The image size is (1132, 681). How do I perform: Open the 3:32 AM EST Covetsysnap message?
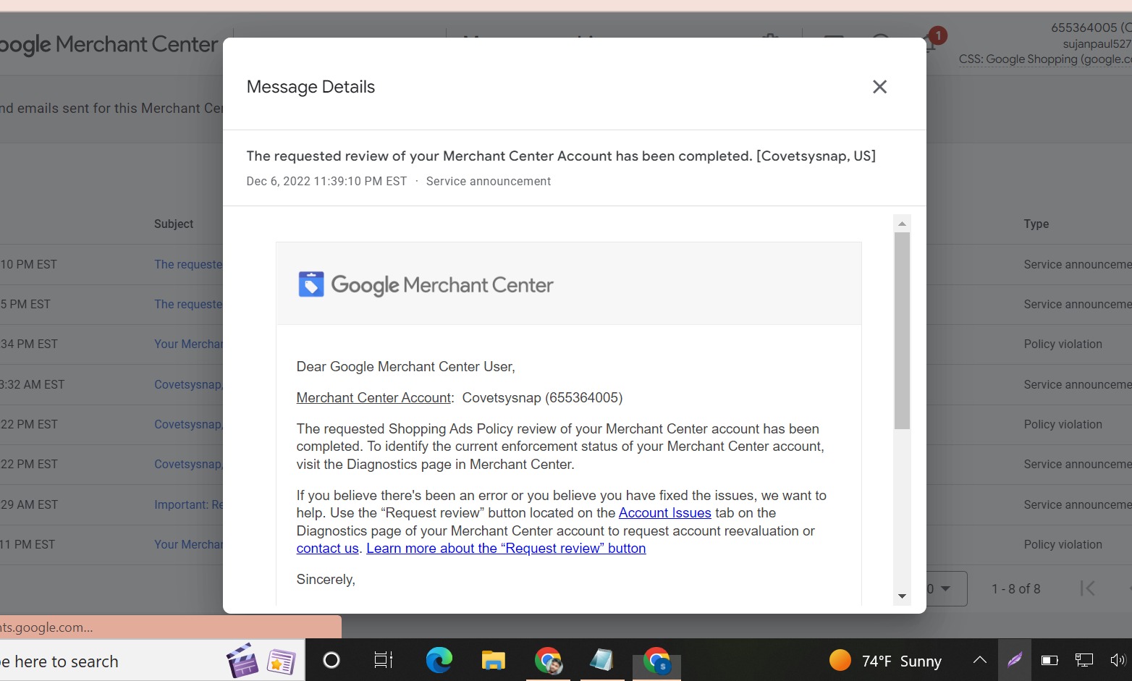point(188,385)
